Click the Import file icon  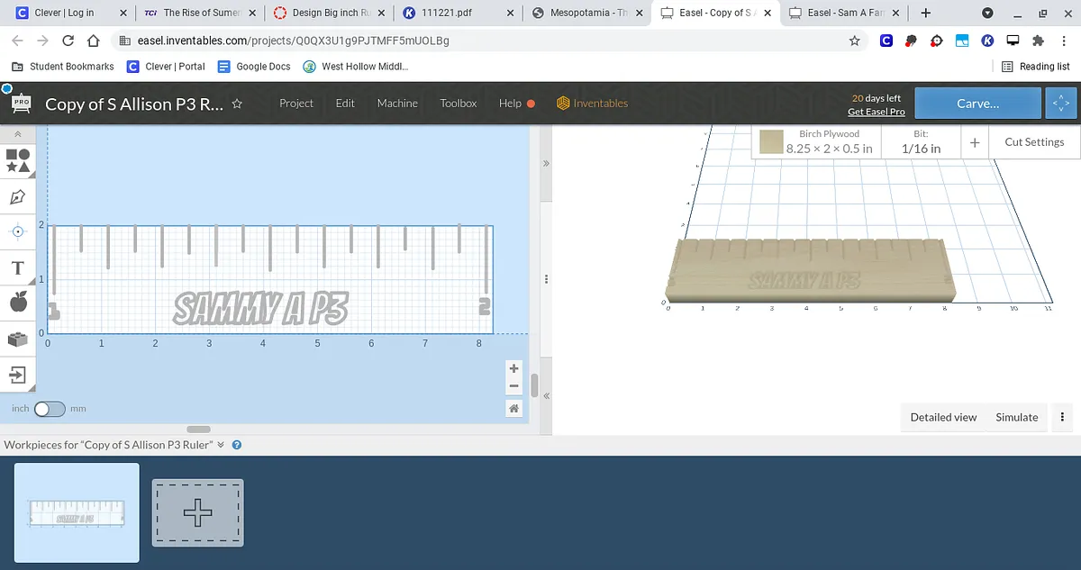click(x=18, y=374)
